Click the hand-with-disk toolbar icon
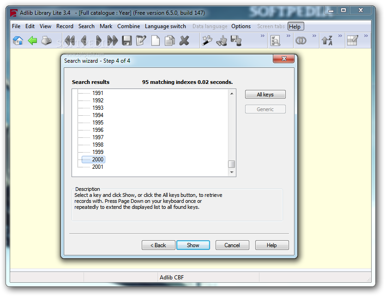 tap(236, 41)
